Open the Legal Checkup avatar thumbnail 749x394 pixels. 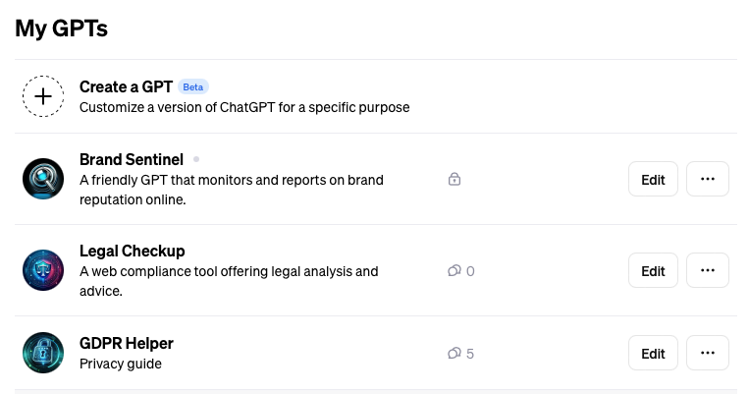click(x=43, y=270)
